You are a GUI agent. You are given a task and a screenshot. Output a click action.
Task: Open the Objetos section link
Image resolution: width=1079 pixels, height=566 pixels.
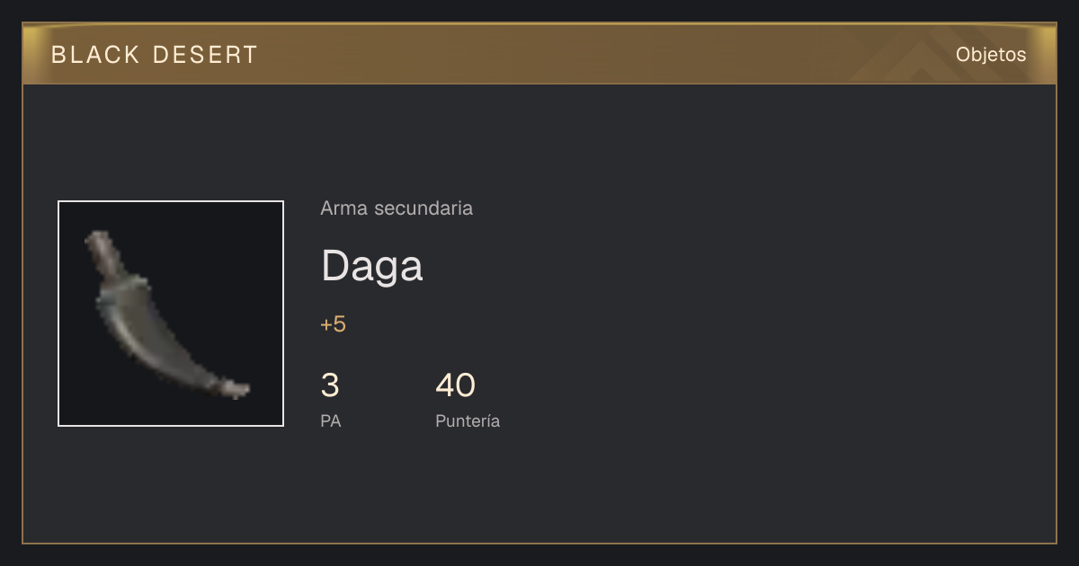(991, 55)
